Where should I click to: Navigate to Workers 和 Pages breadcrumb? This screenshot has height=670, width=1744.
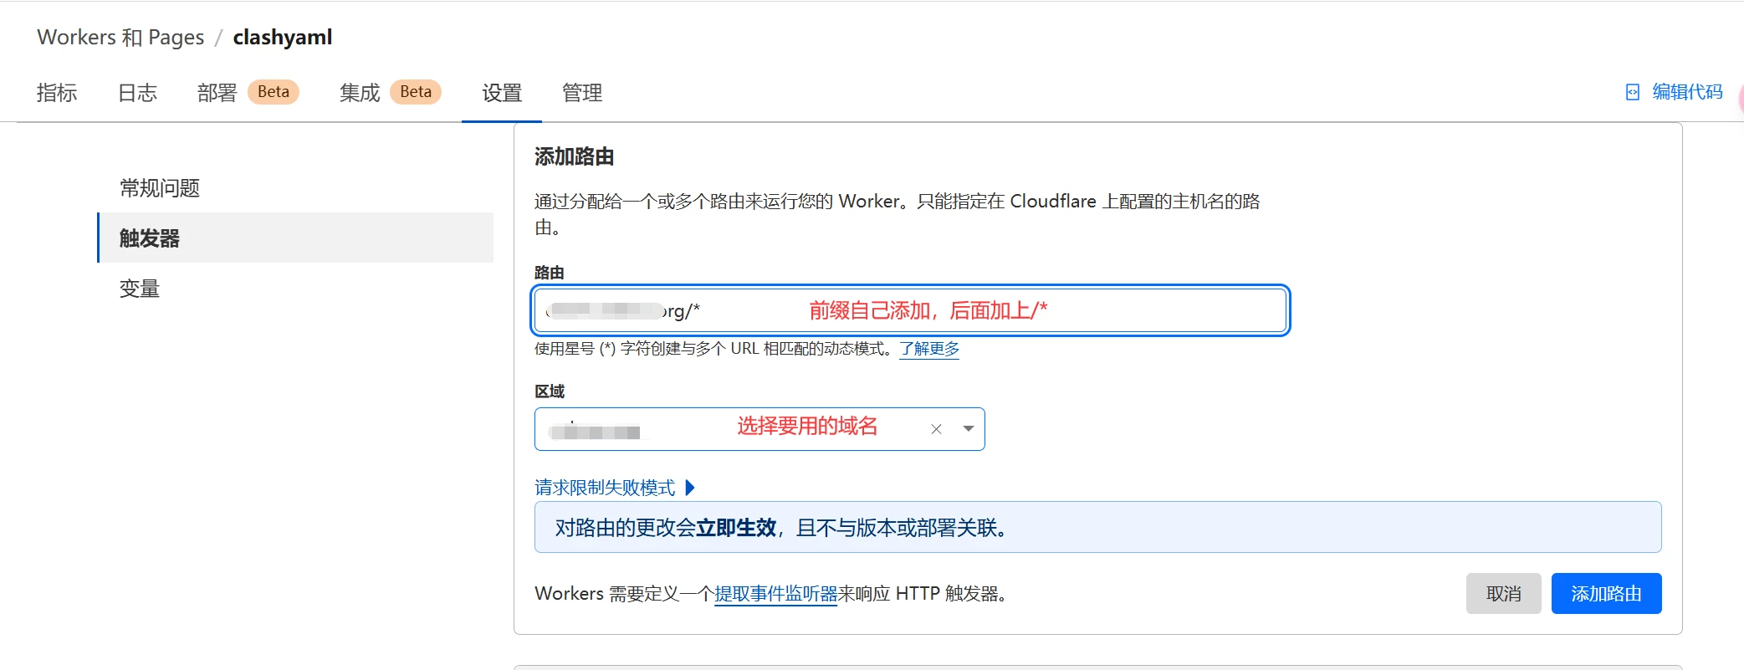[120, 38]
